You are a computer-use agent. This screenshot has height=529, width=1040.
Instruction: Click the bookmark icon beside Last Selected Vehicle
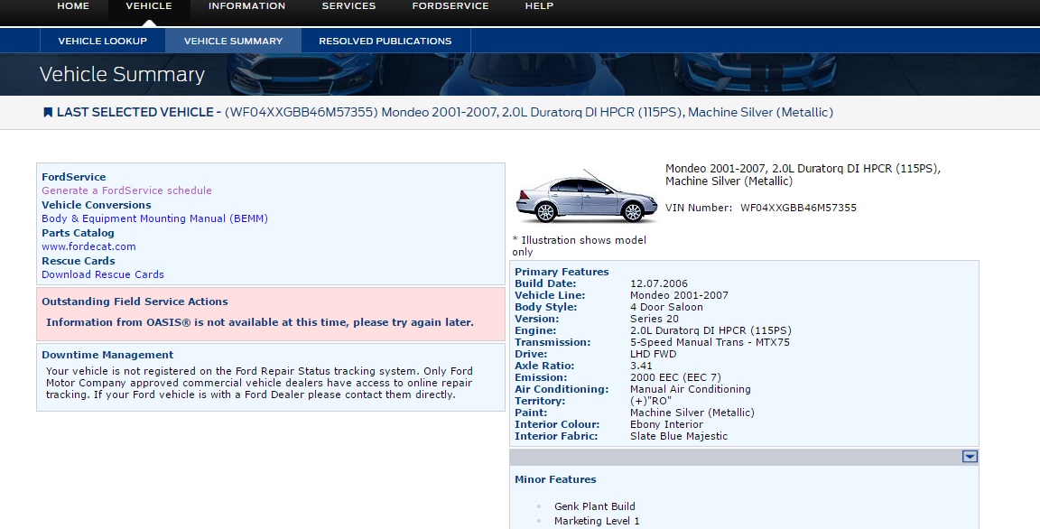coord(48,113)
